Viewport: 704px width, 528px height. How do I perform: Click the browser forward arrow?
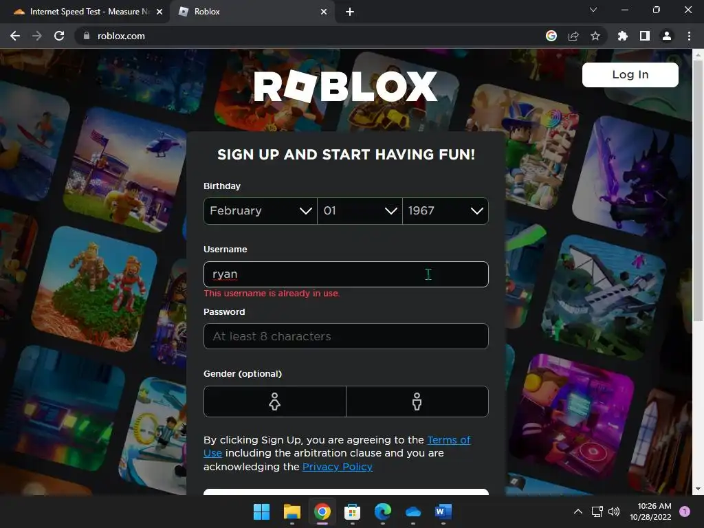click(x=37, y=36)
